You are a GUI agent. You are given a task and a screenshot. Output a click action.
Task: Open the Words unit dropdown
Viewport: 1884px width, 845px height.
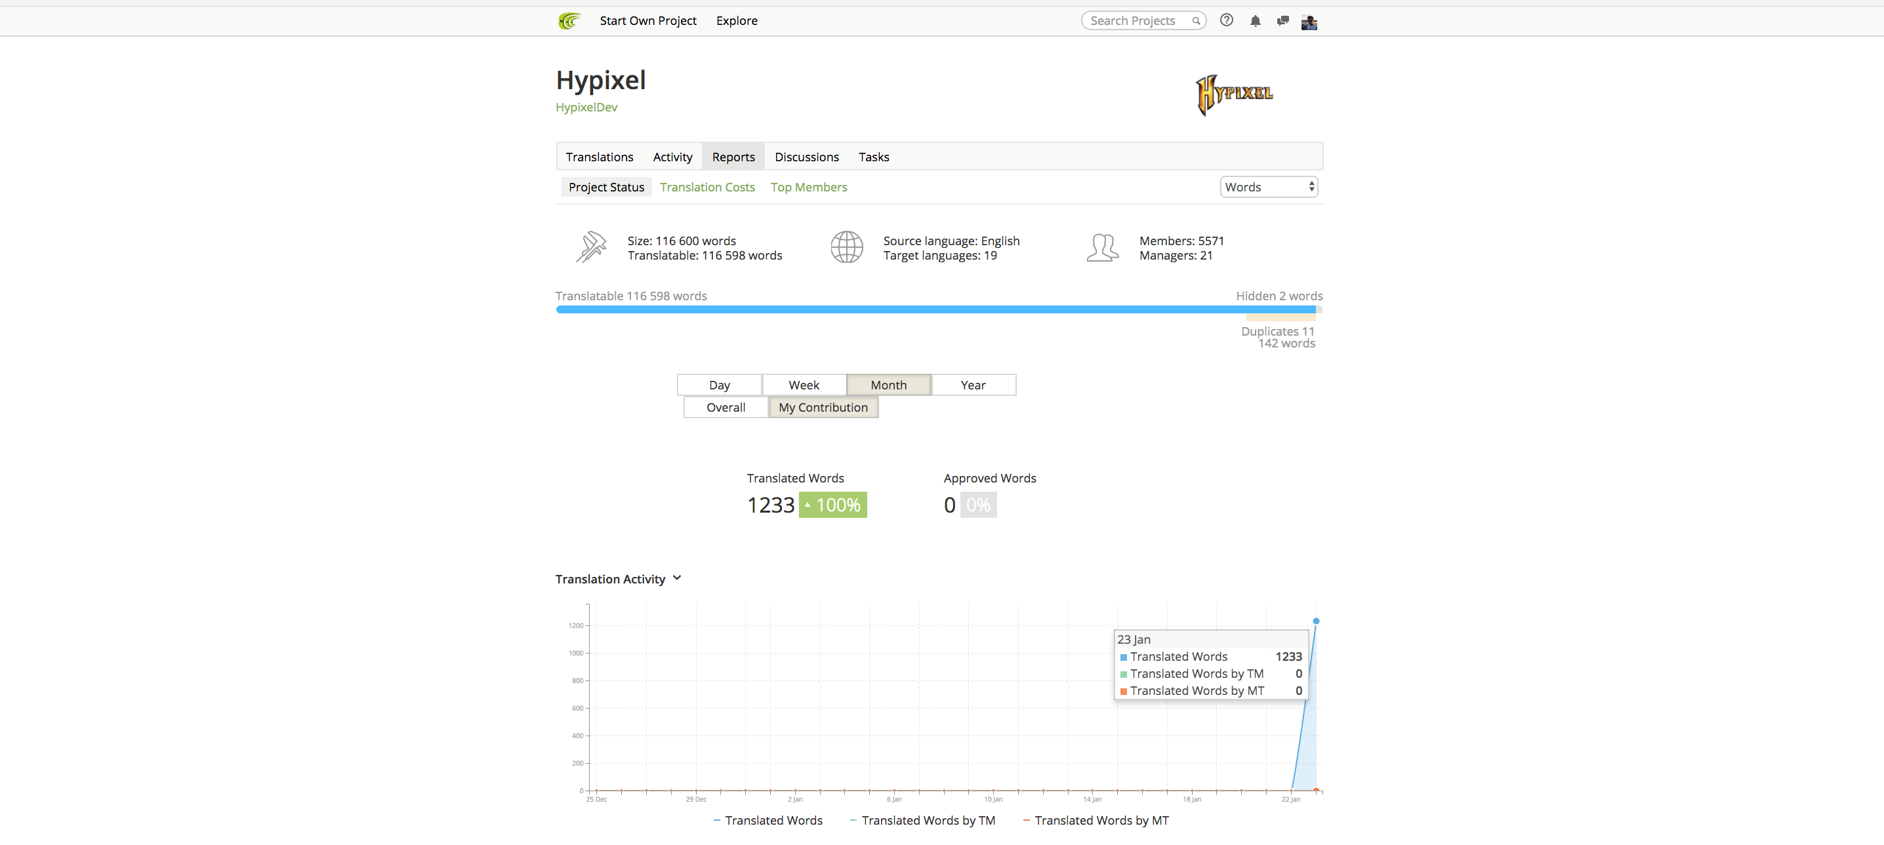click(1269, 188)
